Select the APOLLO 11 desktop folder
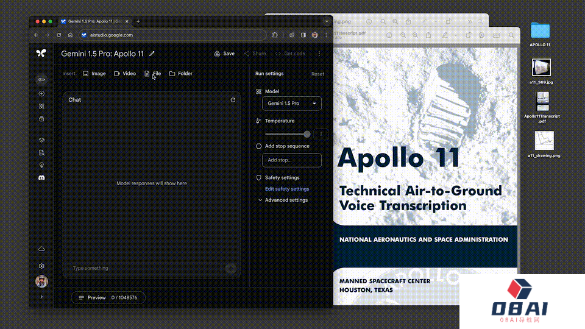 point(540,34)
